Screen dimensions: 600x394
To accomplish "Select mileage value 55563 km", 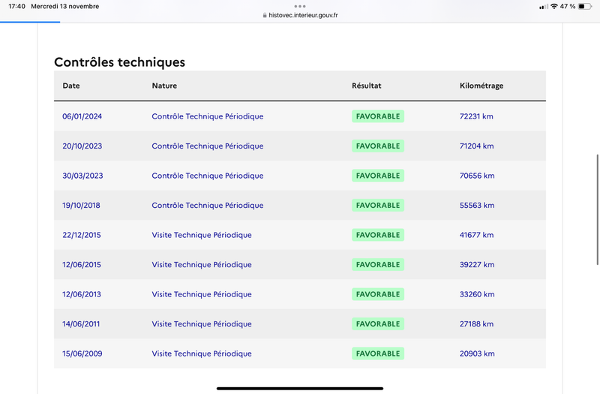I will [477, 205].
